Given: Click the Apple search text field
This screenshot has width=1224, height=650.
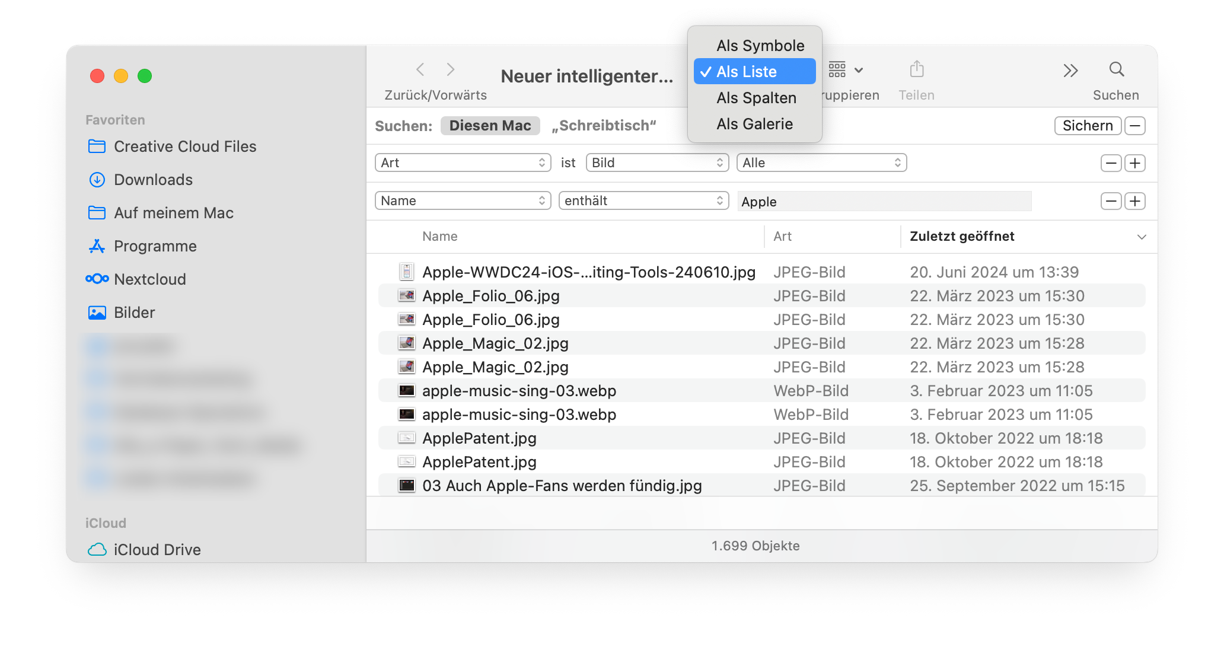Looking at the screenshot, I should [884, 202].
